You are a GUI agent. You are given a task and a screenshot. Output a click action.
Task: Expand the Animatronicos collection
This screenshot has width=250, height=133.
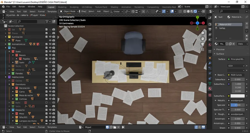[x=6, y=44]
